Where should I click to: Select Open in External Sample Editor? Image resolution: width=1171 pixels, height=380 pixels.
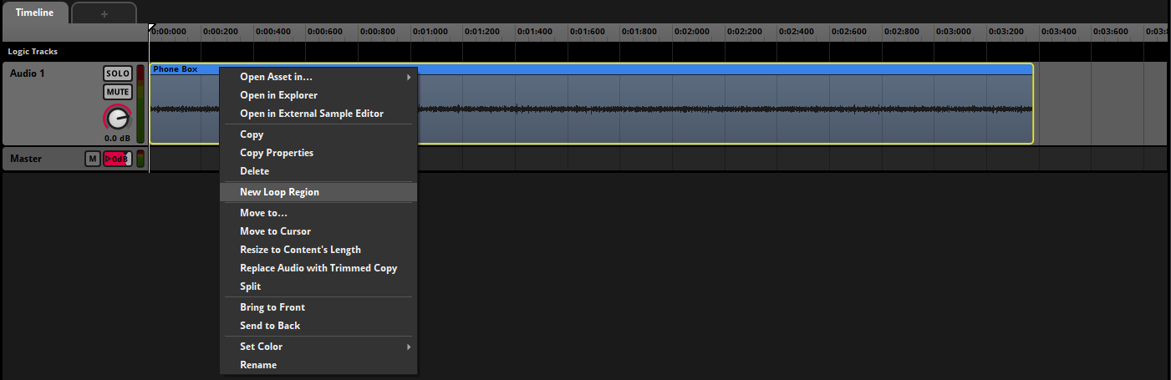318,114
